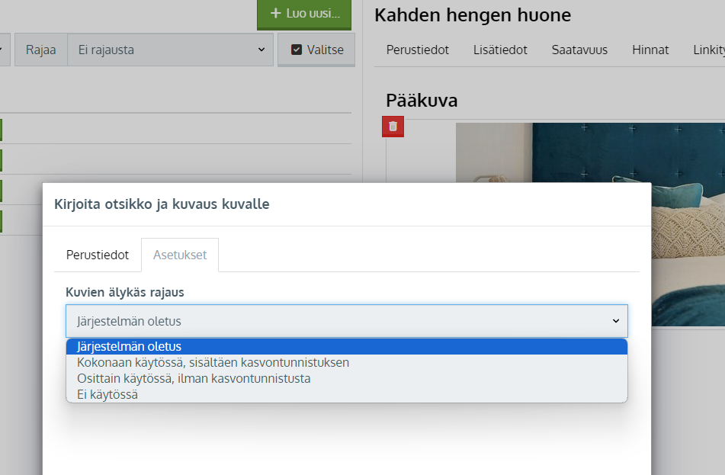Click the dropdown chevron in Ei rajausta
The width and height of the screenshot is (725, 475).
261,50
